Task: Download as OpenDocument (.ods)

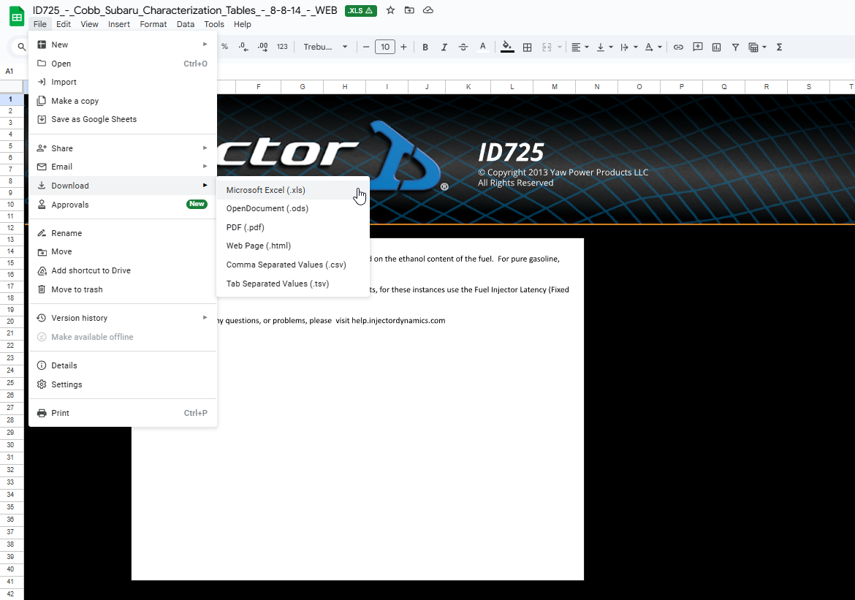Action: [x=293, y=208]
